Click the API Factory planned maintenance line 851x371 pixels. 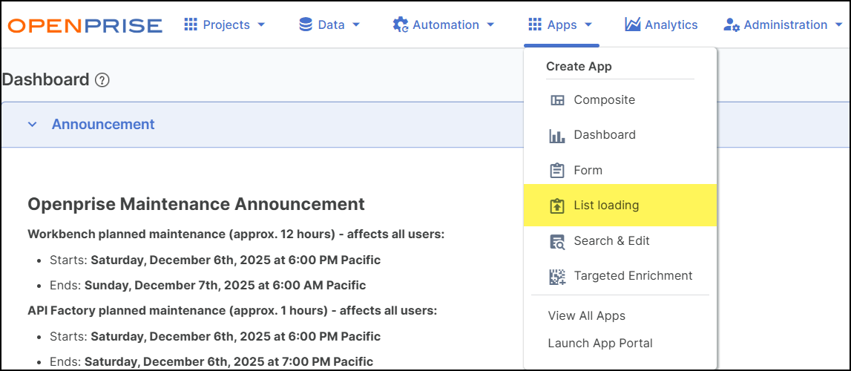[232, 311]
